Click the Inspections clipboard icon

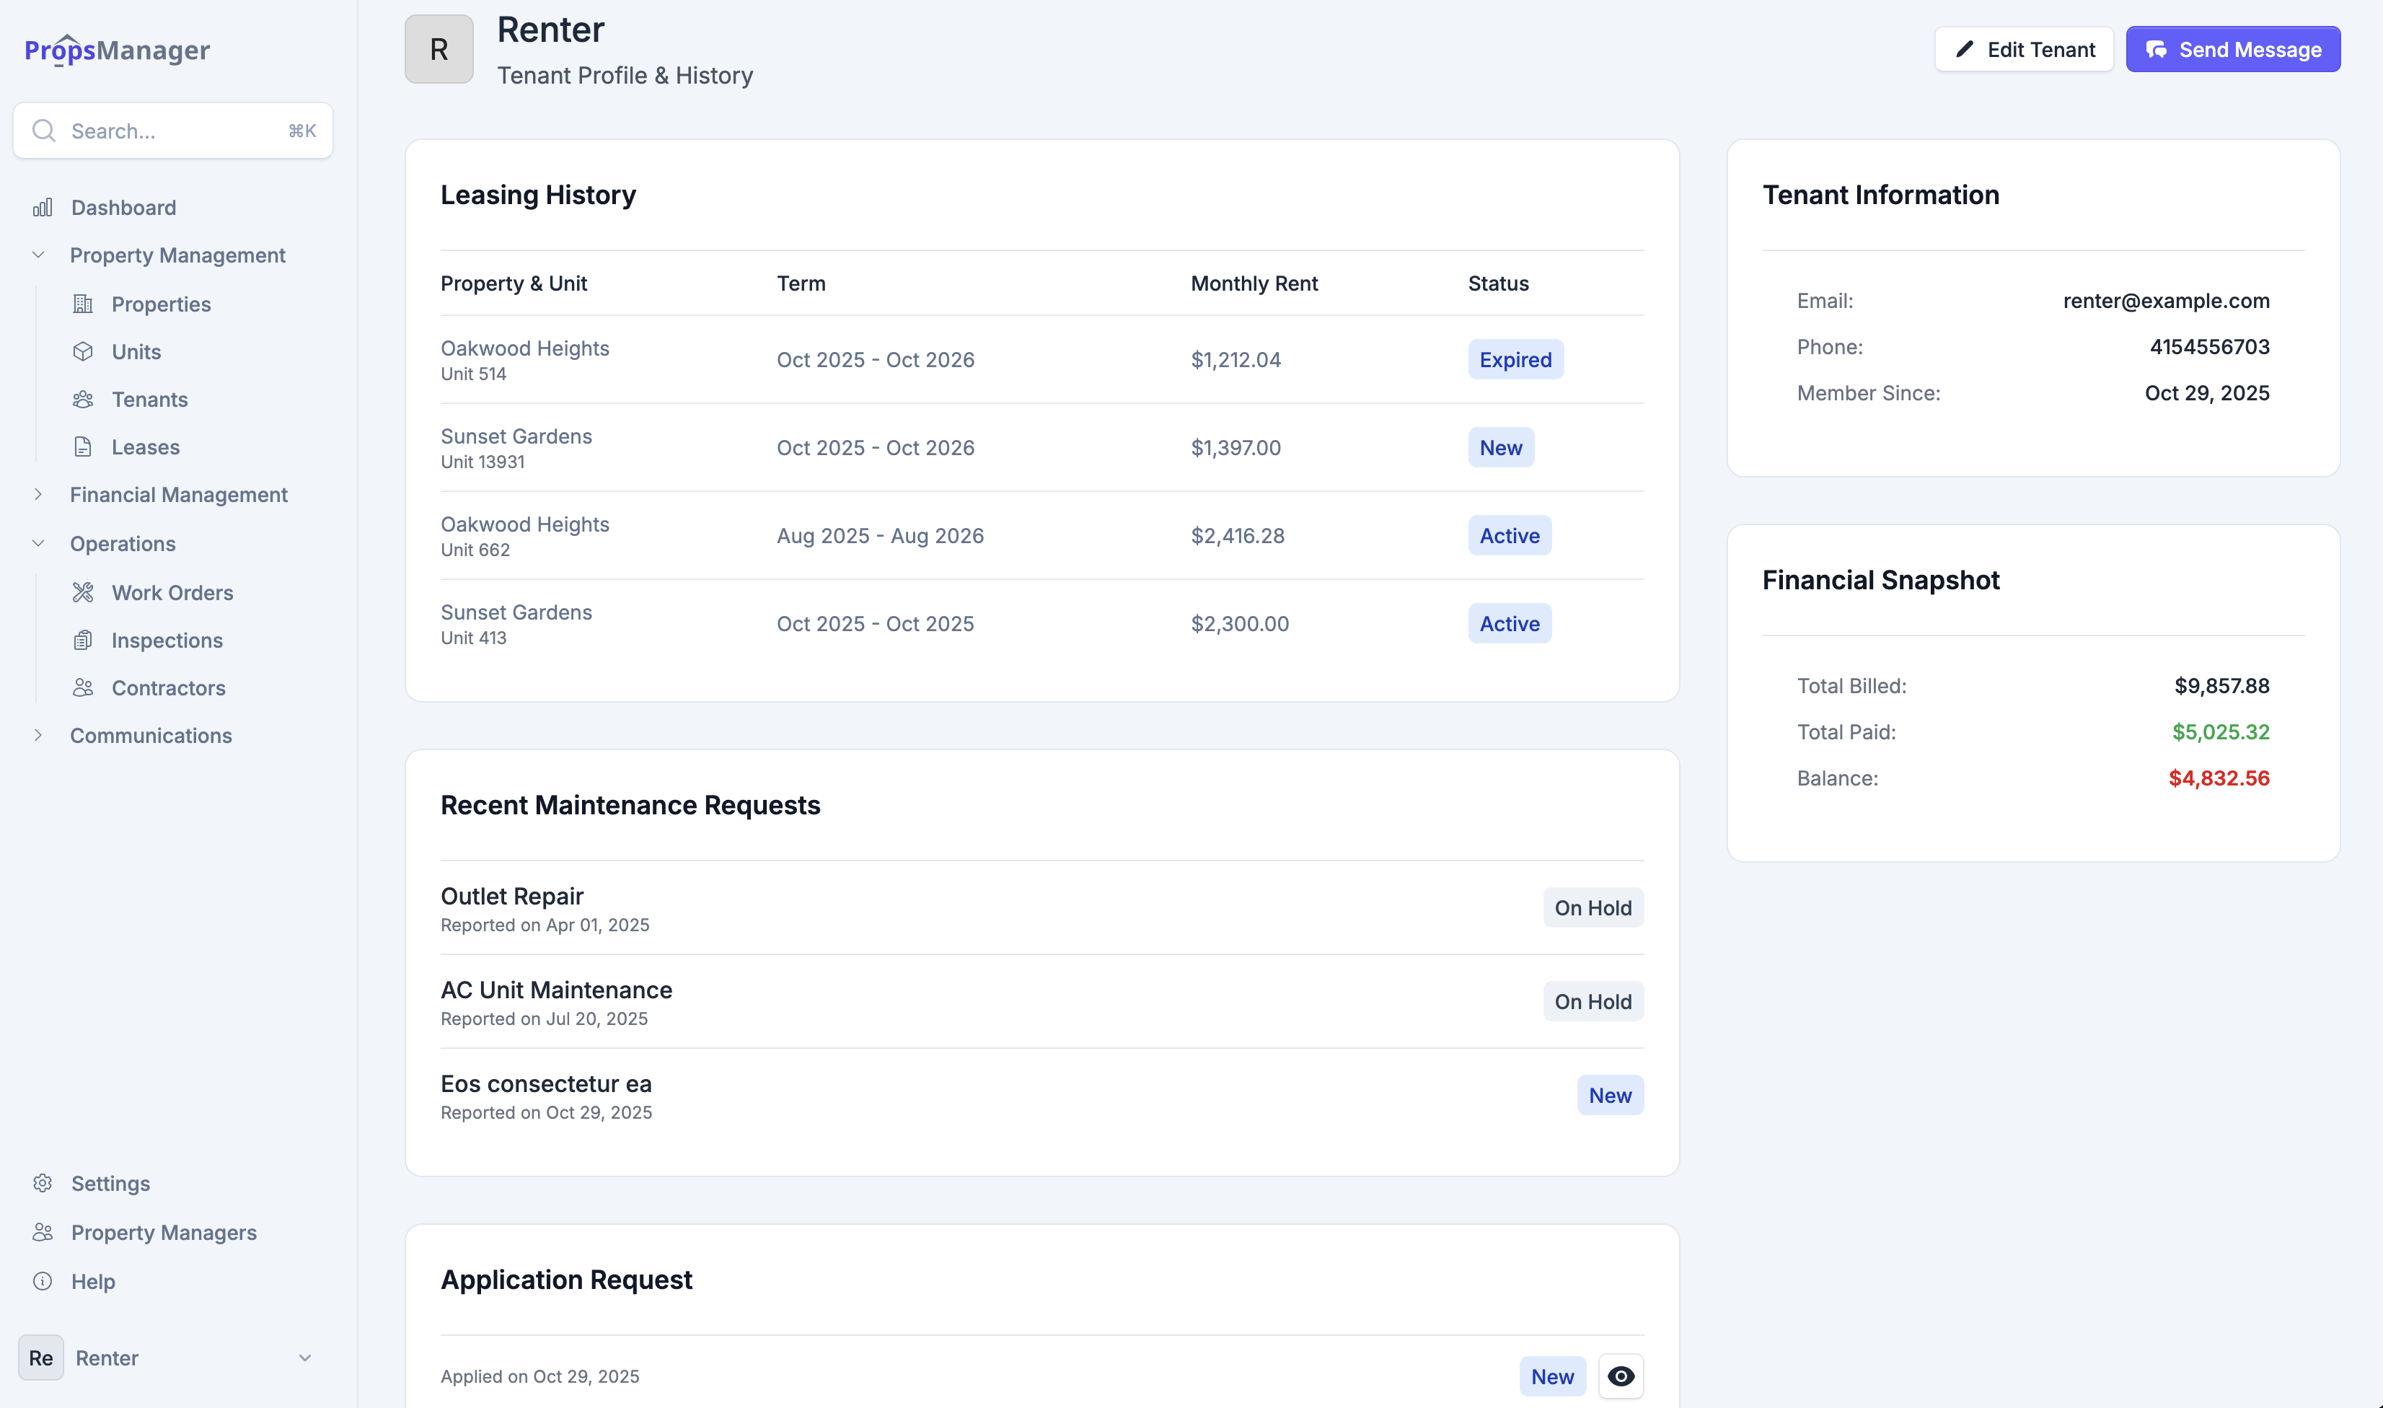pos(84,641)
